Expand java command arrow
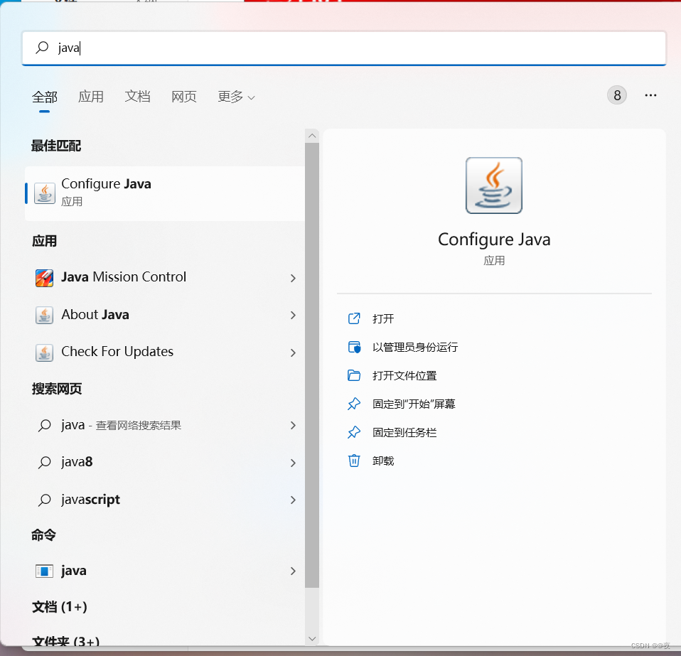Image resolution: width=681 pixels, height=656 pixels. coord(293,571)
